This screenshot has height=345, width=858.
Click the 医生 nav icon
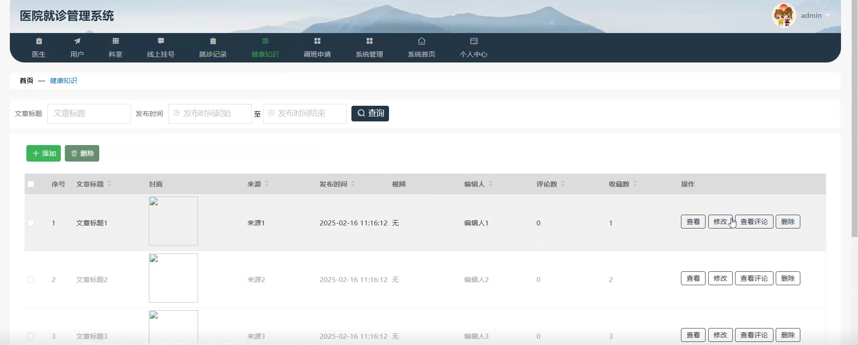coord(39,41)
